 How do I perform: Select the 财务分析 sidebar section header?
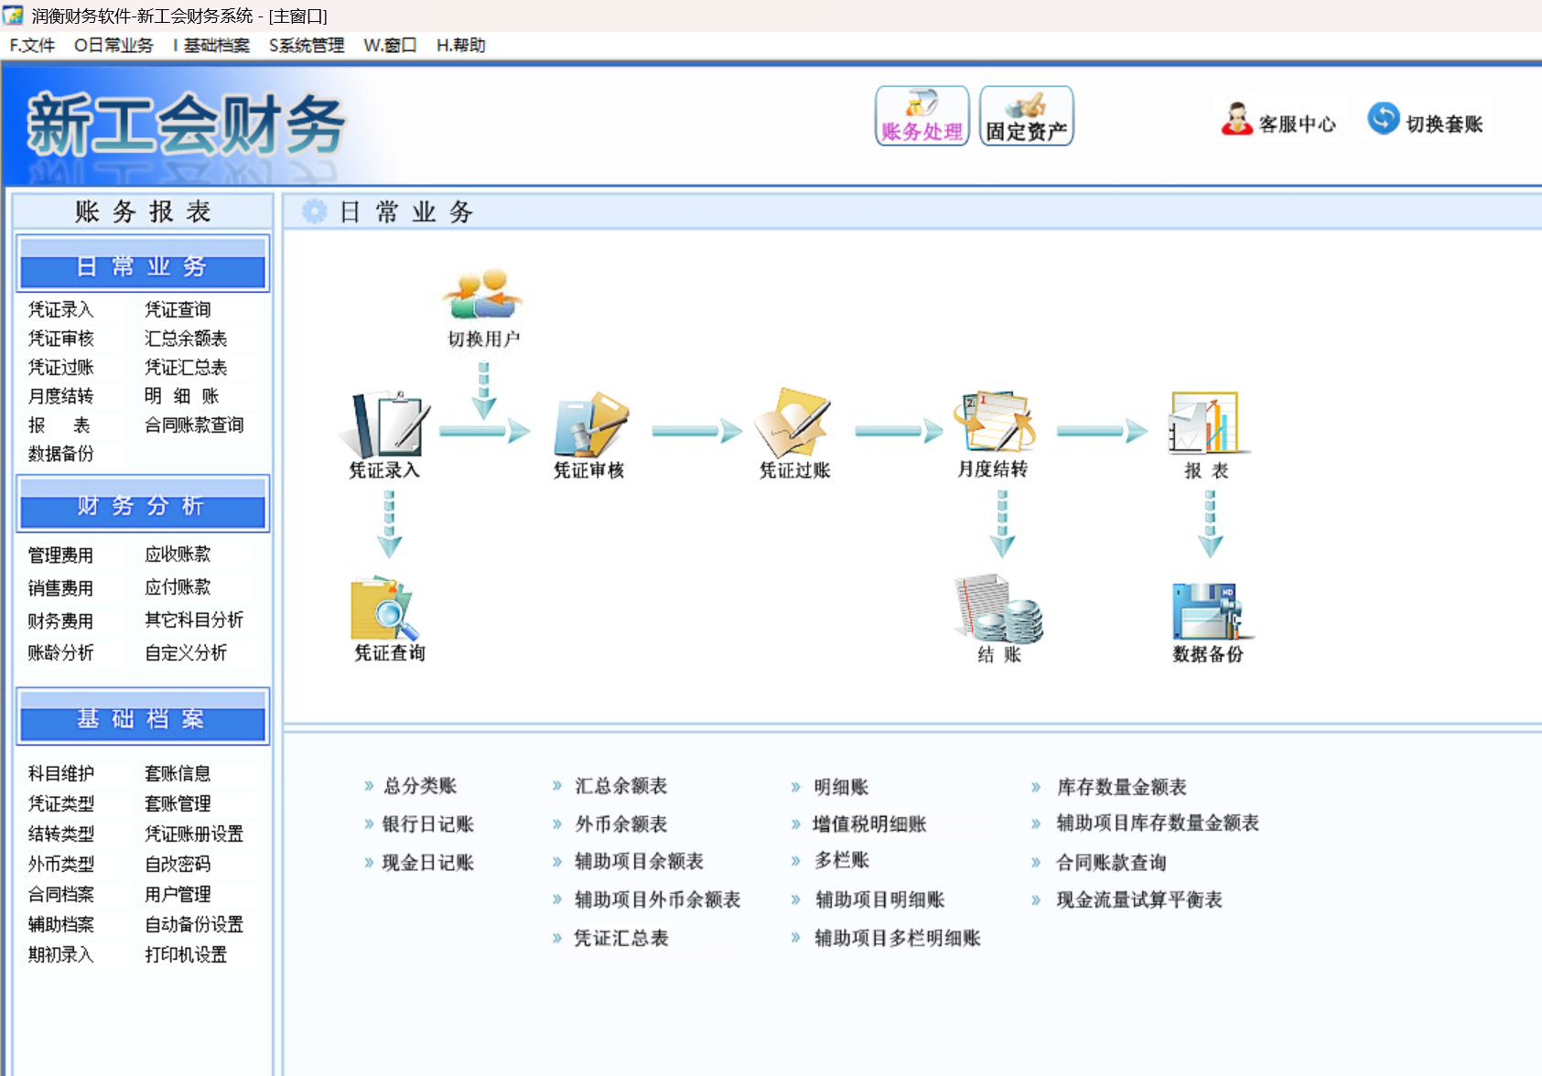point(143,504)
